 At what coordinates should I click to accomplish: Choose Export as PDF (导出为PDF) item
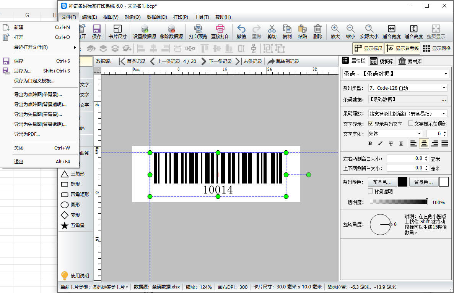[39, 134]
